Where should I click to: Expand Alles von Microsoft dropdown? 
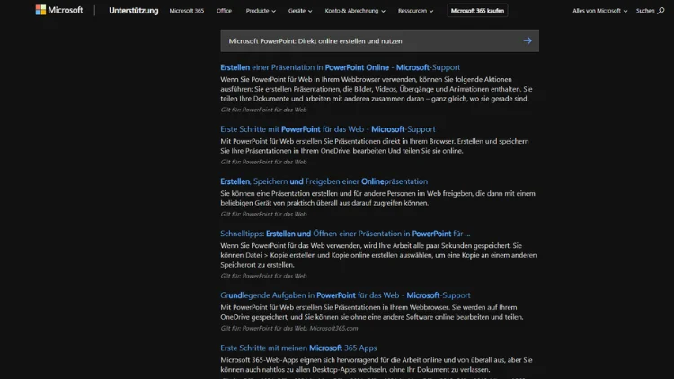click(599, 11)
